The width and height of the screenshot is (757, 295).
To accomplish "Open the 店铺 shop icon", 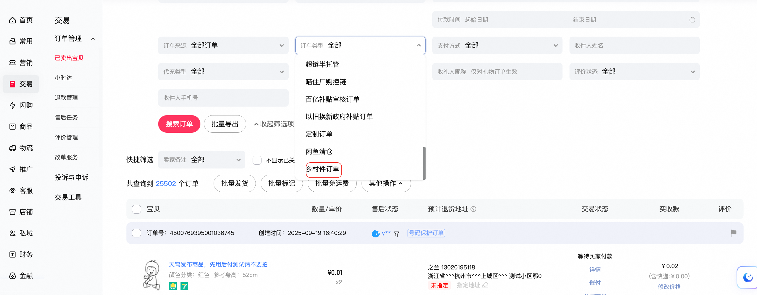I will point(12,212).
